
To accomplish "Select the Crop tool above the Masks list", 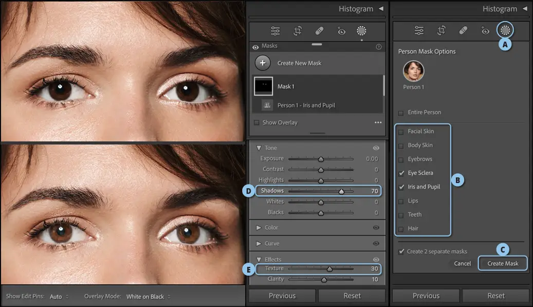I will point(297,31).
